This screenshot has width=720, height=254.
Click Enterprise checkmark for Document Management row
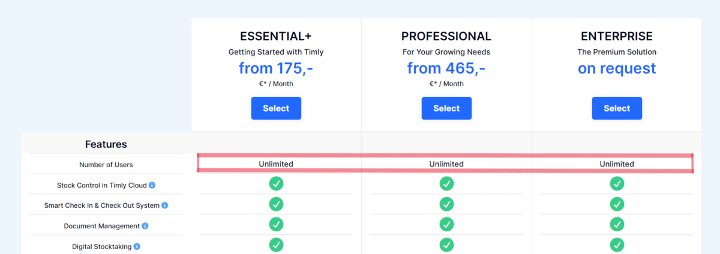617,225
